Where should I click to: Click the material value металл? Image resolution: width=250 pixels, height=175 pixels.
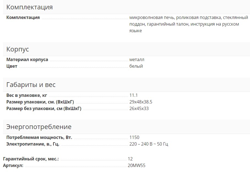pyautogui.click(x=137, y=60)
